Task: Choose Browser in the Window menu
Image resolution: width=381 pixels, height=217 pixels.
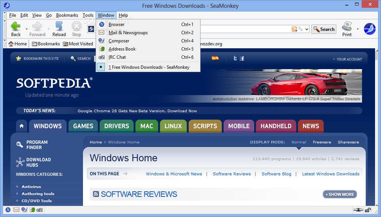Action: click(148, 25)
